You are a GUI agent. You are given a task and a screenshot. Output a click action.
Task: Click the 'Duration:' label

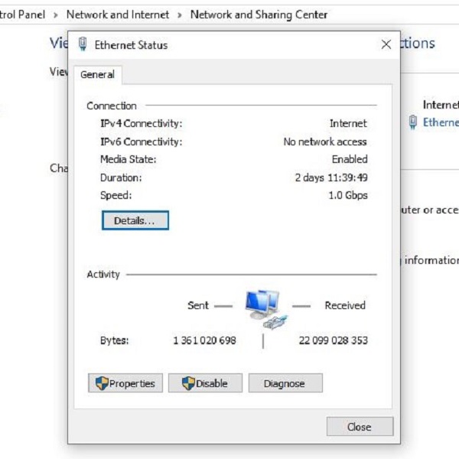coord(121,177)
